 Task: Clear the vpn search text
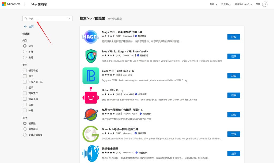tap(69, 18)
